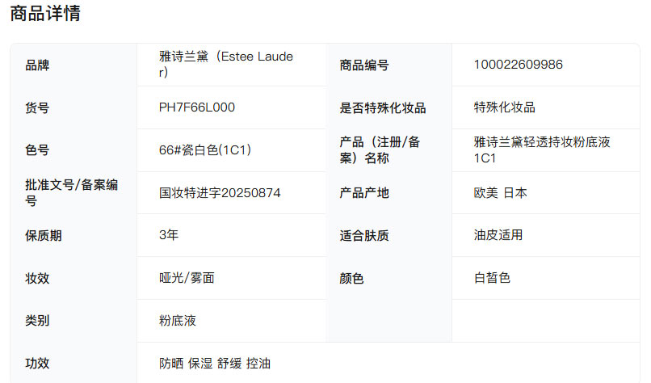Viewport: 651px width, 383px height.
Task: Click the 颜色 value 白皙色
Action: pos(492,278)
